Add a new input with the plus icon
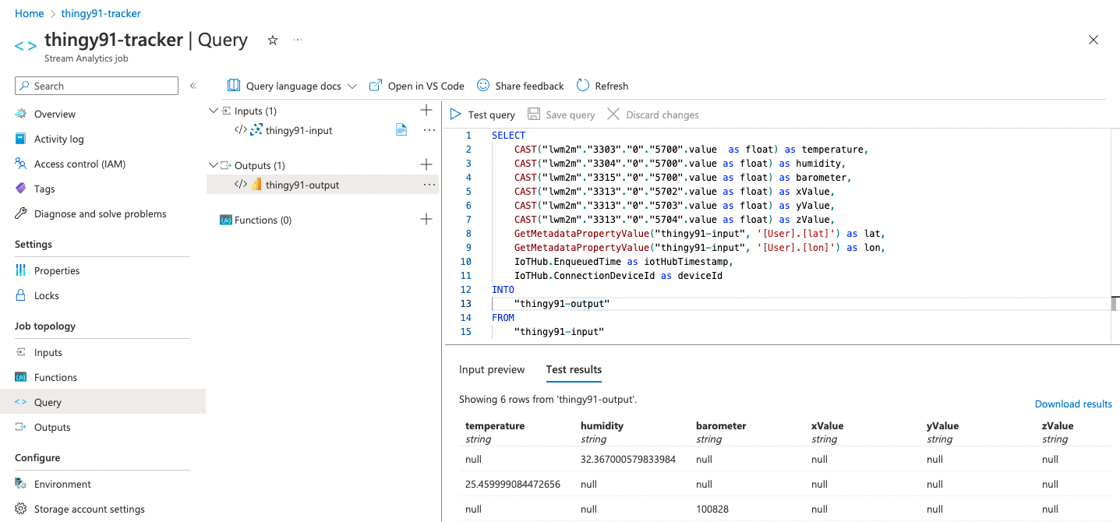This screenshot has width=1120, height=522. (x=426, y=110)
